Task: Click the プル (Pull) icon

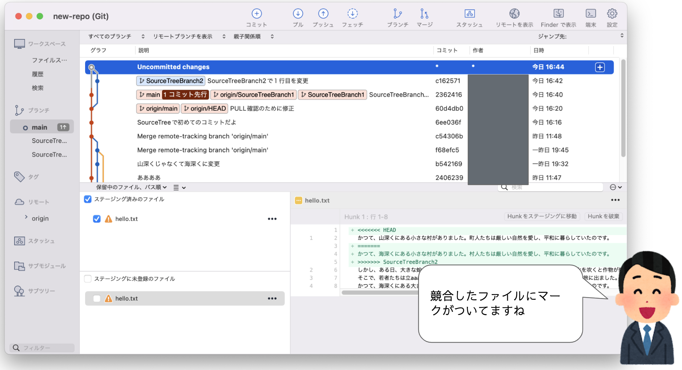Action: coord(298,14)
